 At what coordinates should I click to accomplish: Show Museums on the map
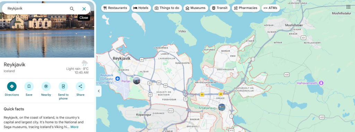click(196, 8)
